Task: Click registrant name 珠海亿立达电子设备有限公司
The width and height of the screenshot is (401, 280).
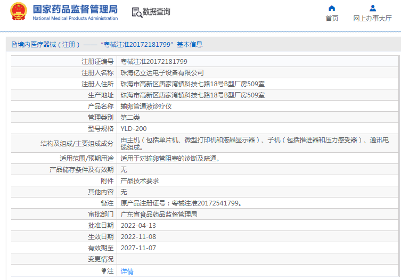Action: click(x=162, y=73)
